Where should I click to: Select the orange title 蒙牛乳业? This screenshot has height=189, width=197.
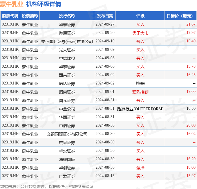click(x=12, y=4)
